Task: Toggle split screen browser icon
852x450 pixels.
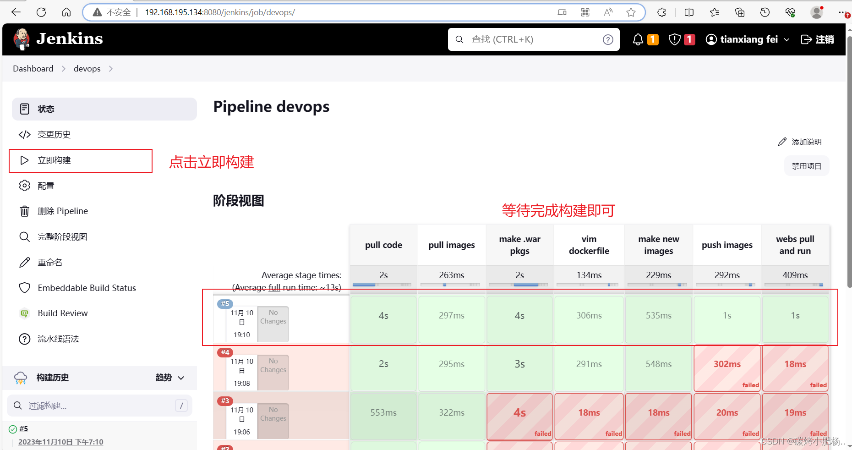Action: tap(689, 12)
